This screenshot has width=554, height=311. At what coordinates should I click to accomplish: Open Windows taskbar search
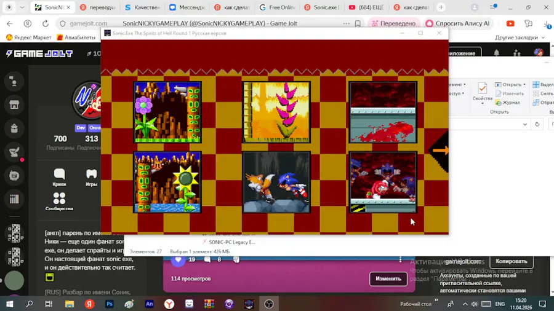(x=30, y=304)
